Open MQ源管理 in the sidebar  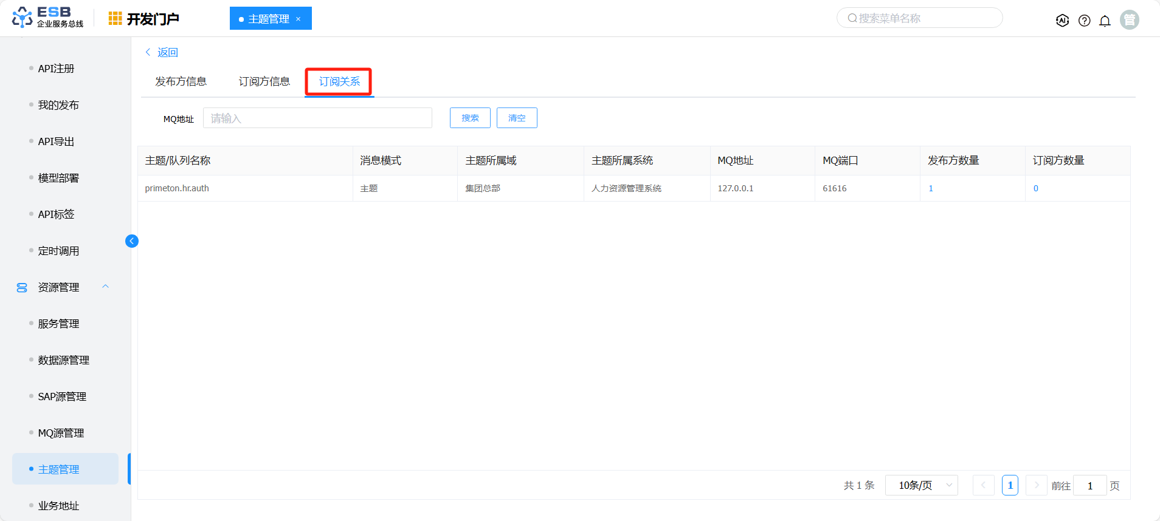[61, 433]
